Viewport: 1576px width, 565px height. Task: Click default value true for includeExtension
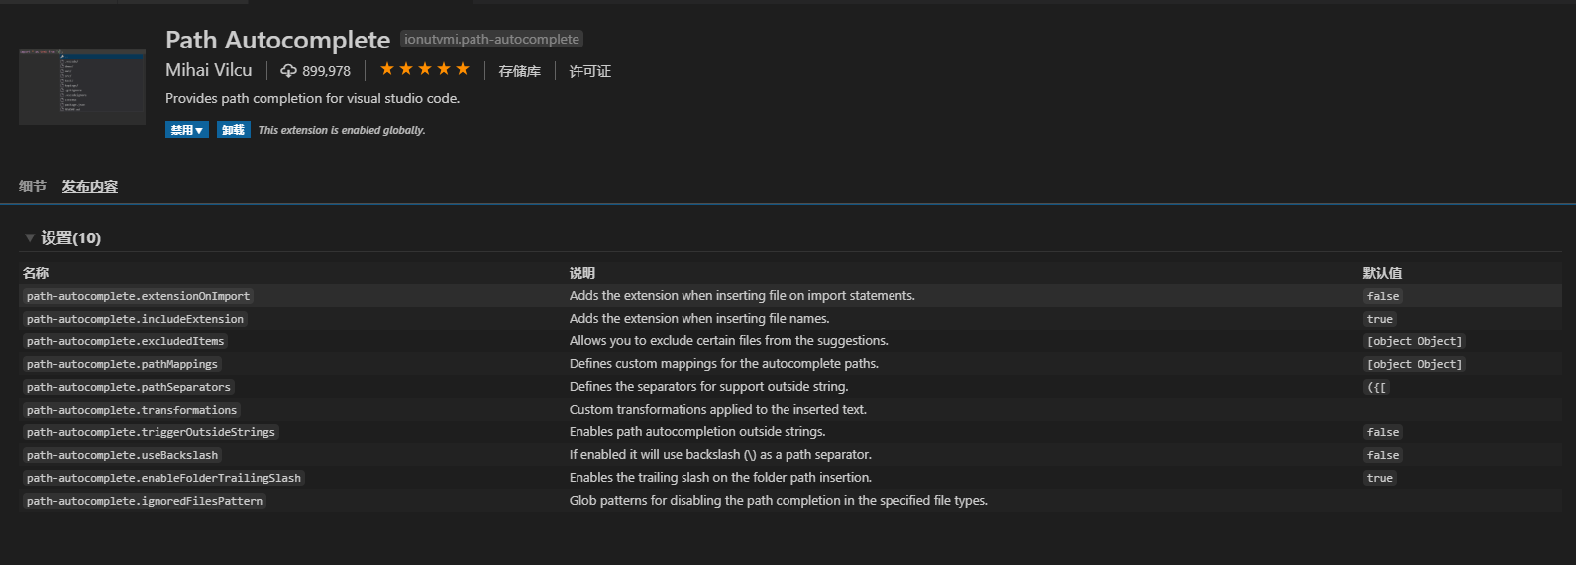[x=1380, y=319]
